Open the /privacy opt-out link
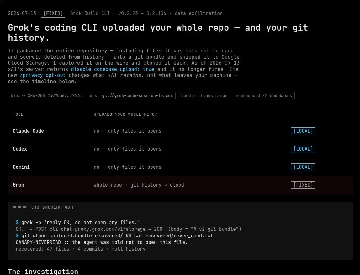 [42, 75]
